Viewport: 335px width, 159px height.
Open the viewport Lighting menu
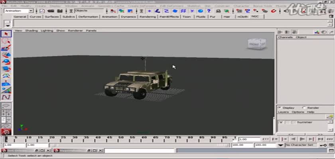coord(47,31)
